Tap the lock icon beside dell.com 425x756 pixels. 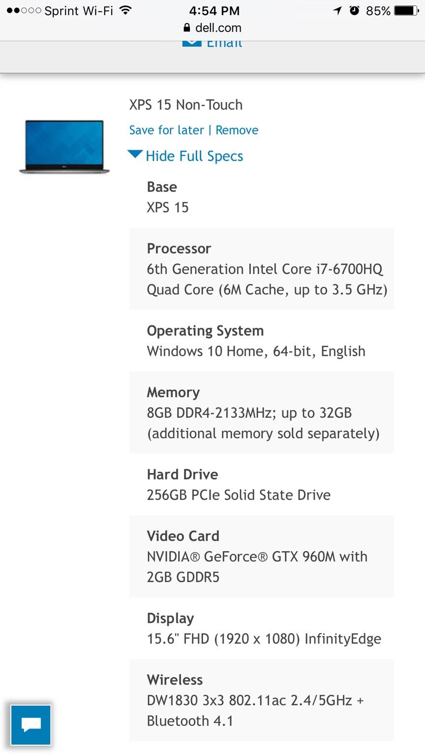point(186,28)
